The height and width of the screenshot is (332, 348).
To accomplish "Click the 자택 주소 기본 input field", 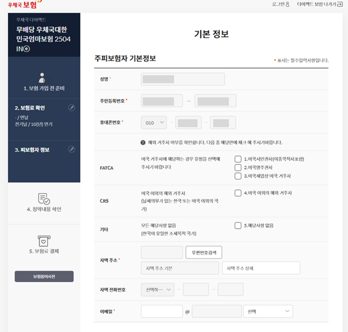I will pos(180,268).
